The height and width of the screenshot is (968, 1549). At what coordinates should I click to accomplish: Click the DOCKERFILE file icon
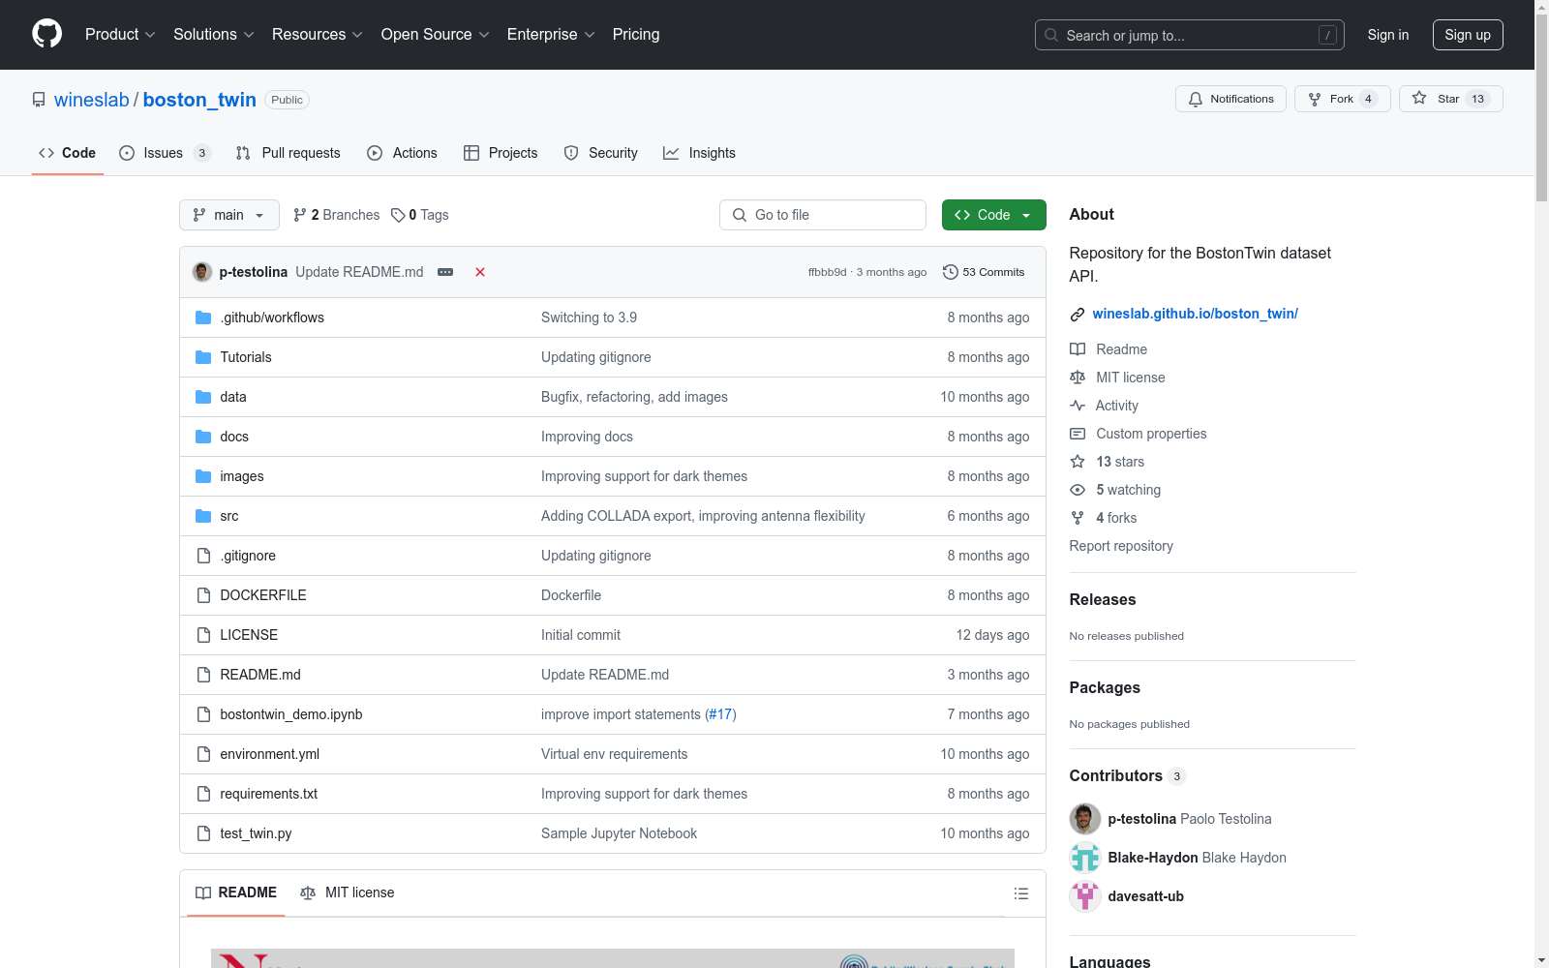click(x=203, y=595)
